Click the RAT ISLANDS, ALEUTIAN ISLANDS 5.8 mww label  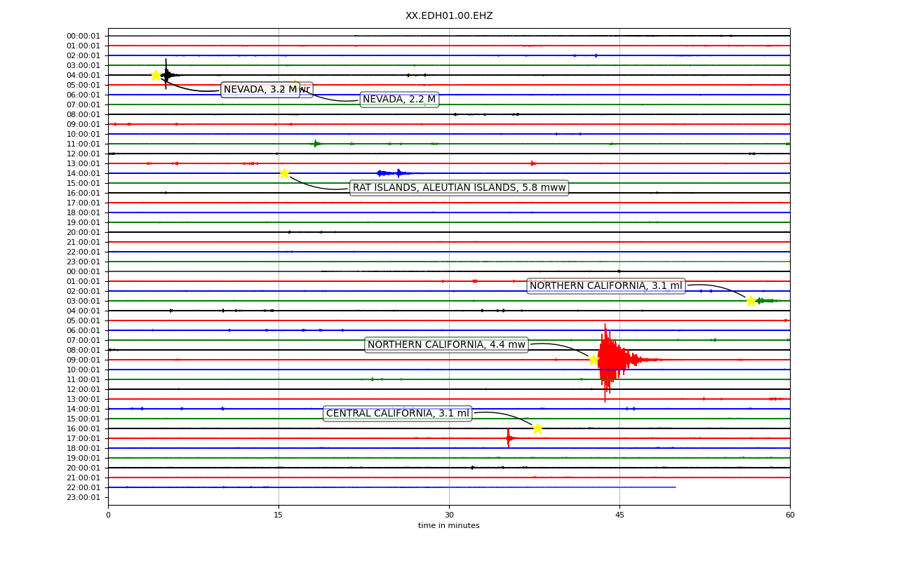[x=459, y=188]
